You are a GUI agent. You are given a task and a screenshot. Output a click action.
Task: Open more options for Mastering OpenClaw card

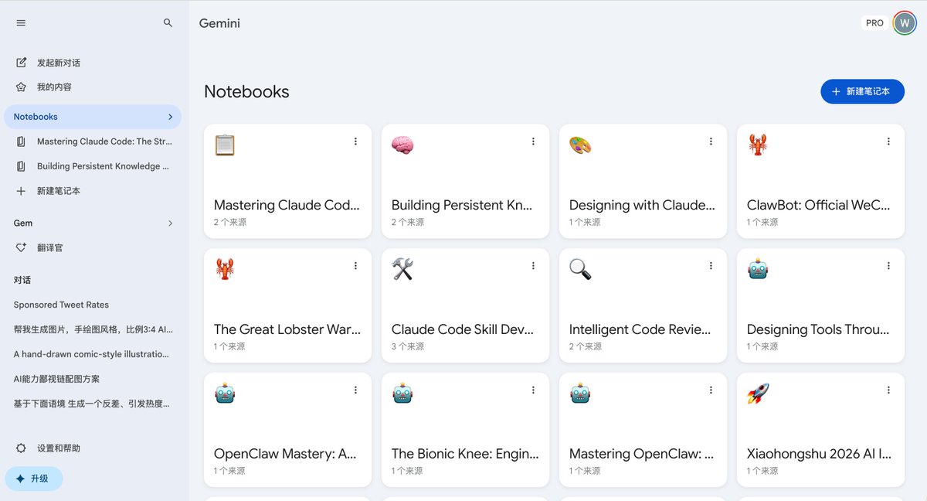point(711,390)
